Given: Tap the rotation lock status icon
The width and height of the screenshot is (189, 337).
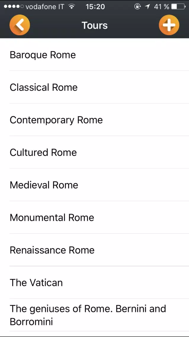Looking at the screenshot, I should point(138,7).
